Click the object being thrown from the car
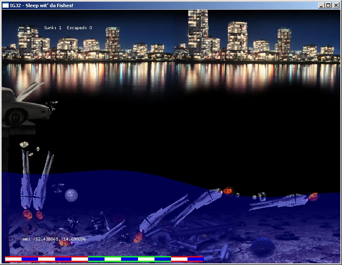This screenshot has width=342, height=265. coord(52,106)
